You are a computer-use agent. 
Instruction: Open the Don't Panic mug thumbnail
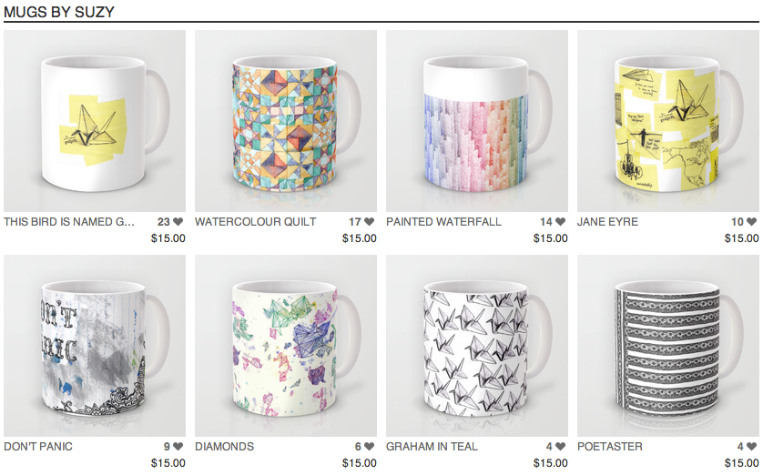(x=95, y=346)
